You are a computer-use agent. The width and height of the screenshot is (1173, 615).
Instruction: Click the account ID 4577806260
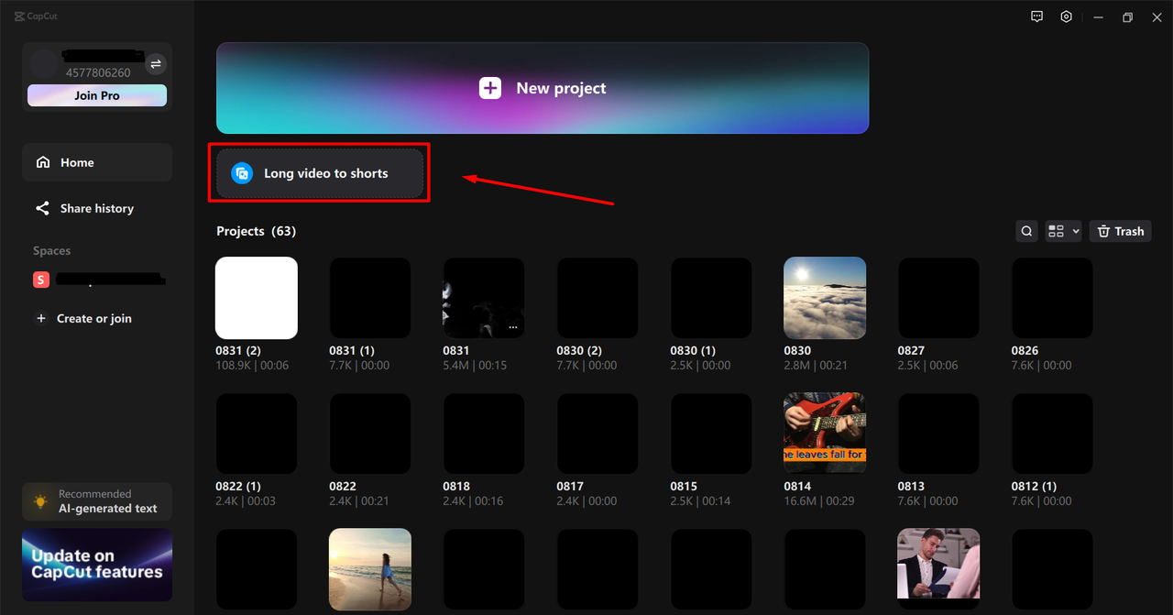pyautogui.click(x=98, y=72)
